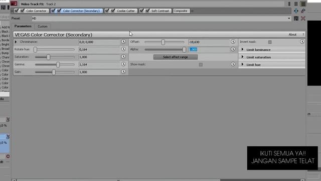
Task: Click the Invert mask animate clock icon
Action: 302,42
